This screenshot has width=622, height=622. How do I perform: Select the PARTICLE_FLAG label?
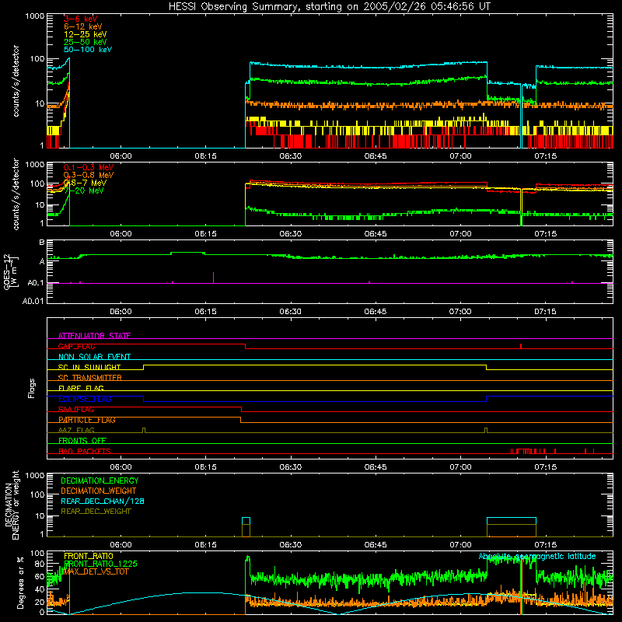(x=87, y=420)
